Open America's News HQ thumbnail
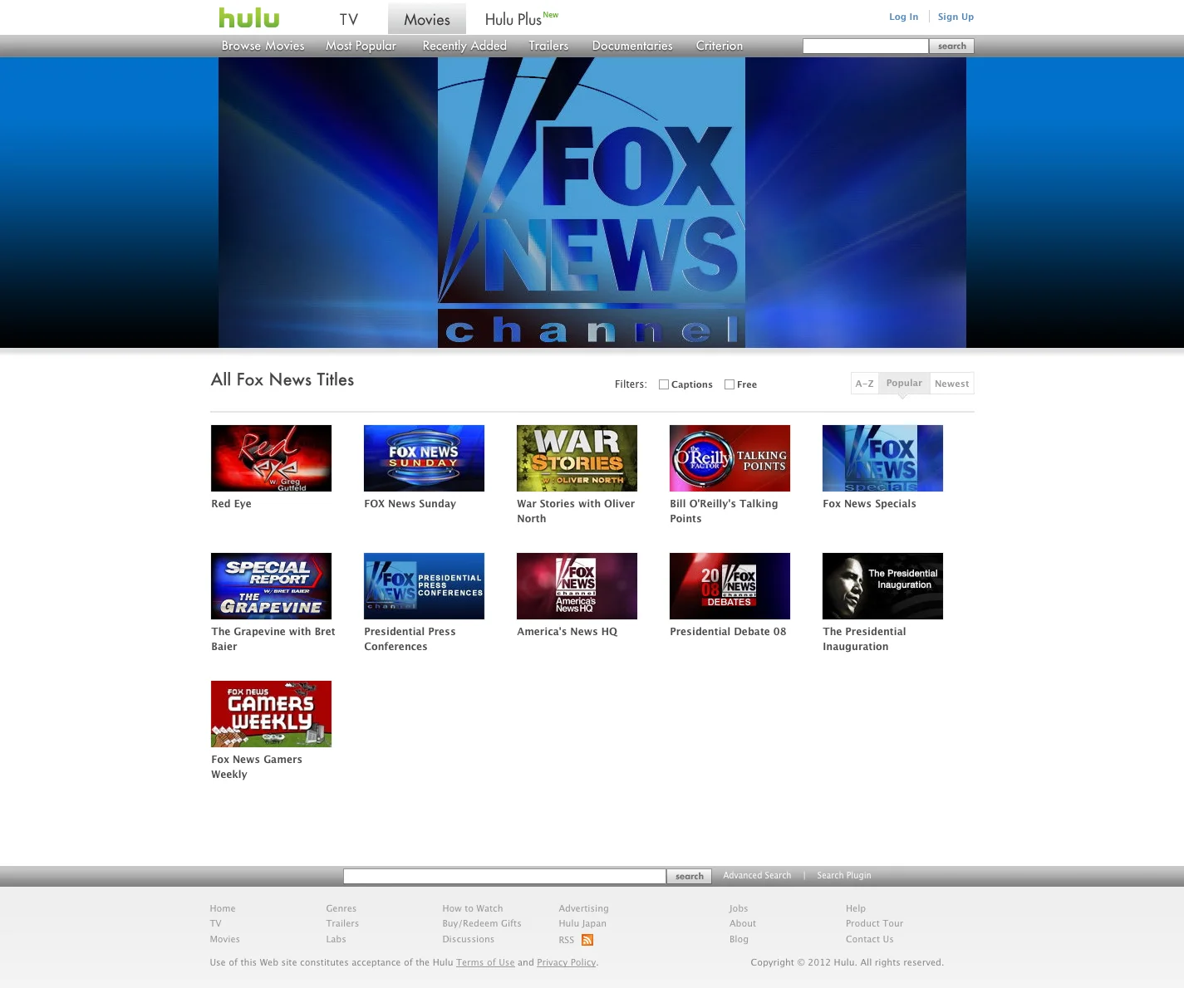Image resolution: width=1184 pixels, height=988 pixels. coord(577,586)
